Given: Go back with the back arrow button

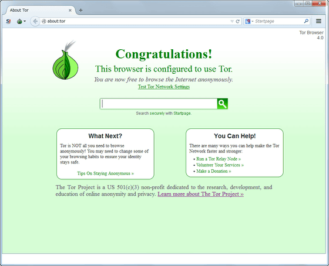Looking at the screenshot, I should 35,21.
